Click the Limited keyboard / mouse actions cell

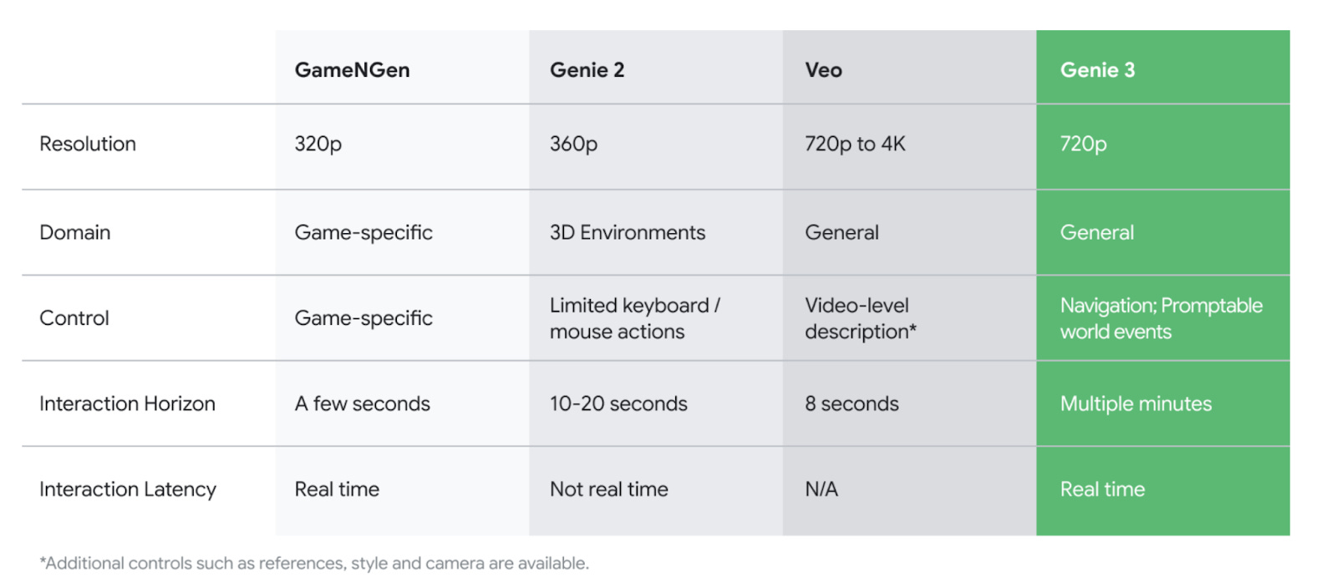pyautogui.click(x=634, y=318)
